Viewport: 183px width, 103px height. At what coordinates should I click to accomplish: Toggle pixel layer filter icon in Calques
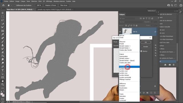[141, 18]
